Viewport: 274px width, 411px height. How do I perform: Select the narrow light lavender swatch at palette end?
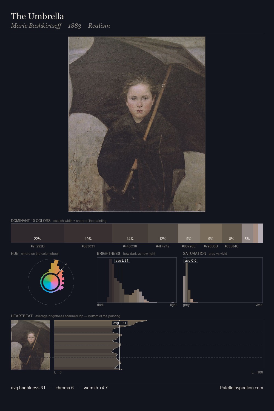[261, 233]
